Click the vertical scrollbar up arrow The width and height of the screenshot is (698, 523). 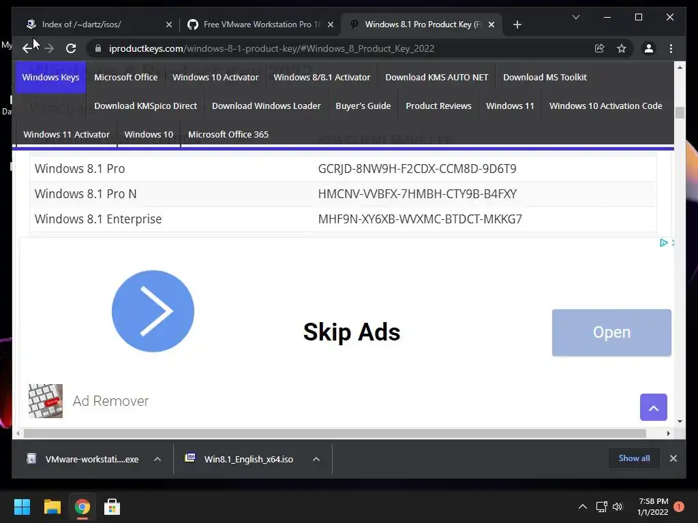coord(680,67)
